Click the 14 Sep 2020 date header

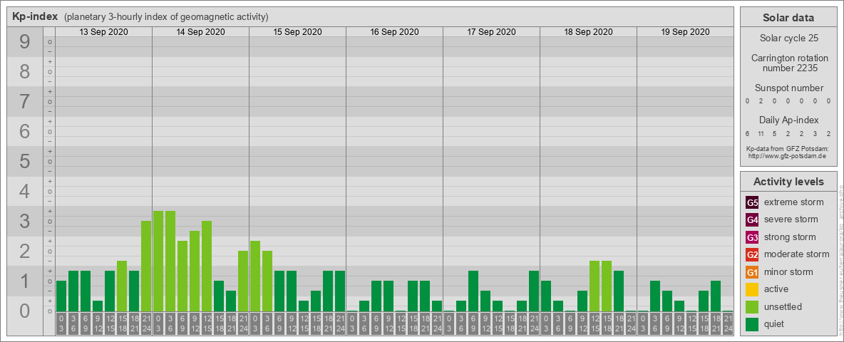click(x=201, y=32)
